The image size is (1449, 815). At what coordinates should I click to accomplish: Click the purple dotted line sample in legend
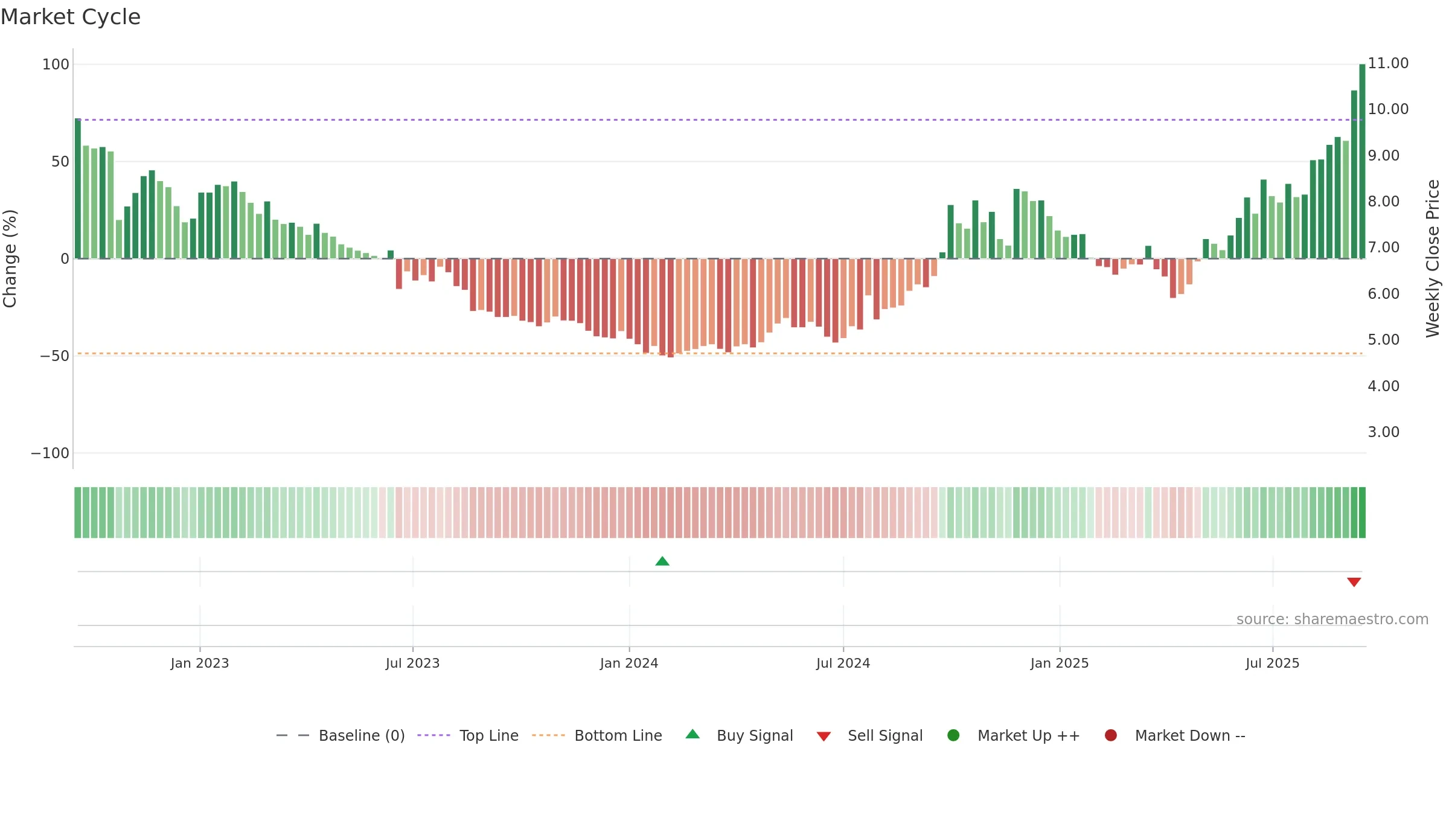433,735
